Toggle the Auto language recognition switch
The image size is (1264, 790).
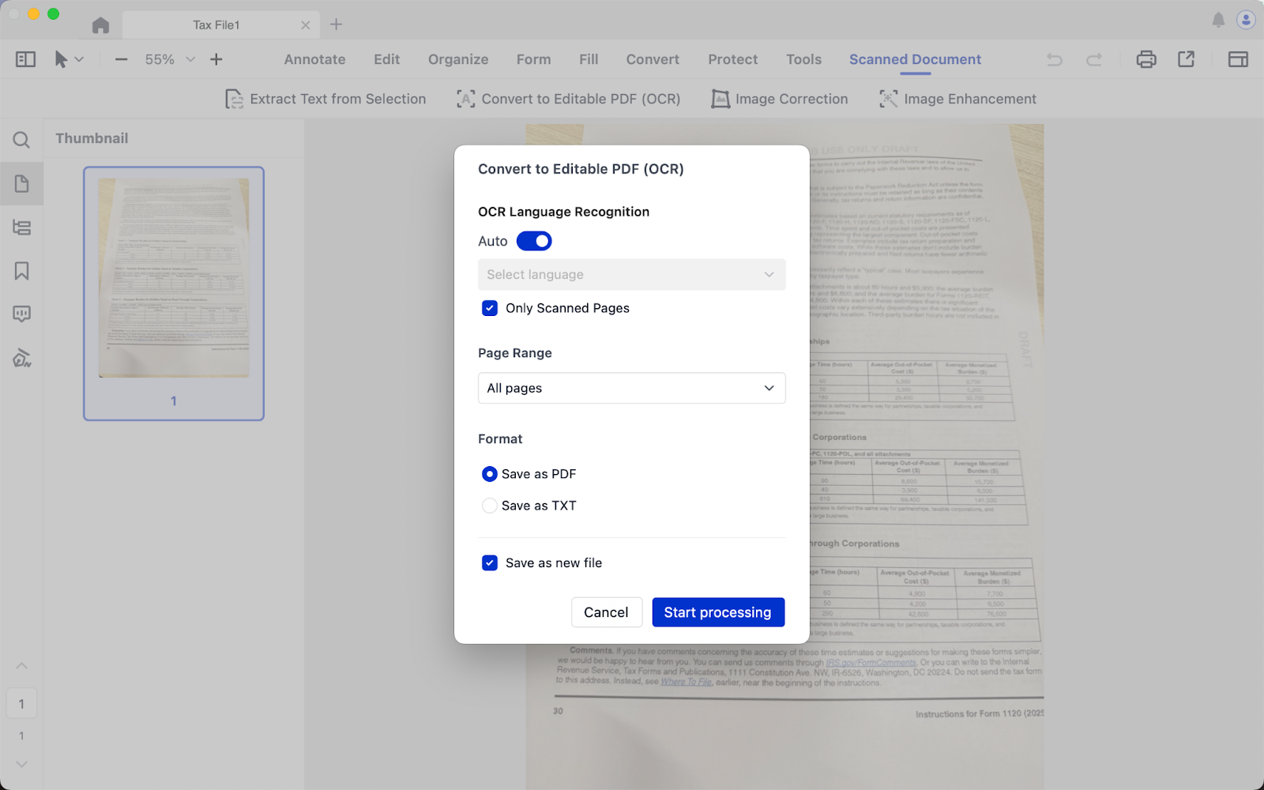click(534, 241)
